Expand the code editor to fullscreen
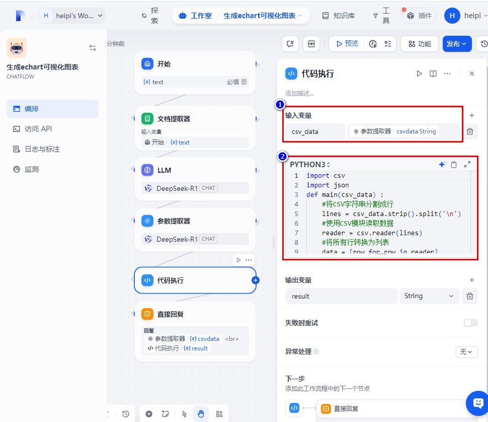The image size is (488, 422). [x=467, y=165]
